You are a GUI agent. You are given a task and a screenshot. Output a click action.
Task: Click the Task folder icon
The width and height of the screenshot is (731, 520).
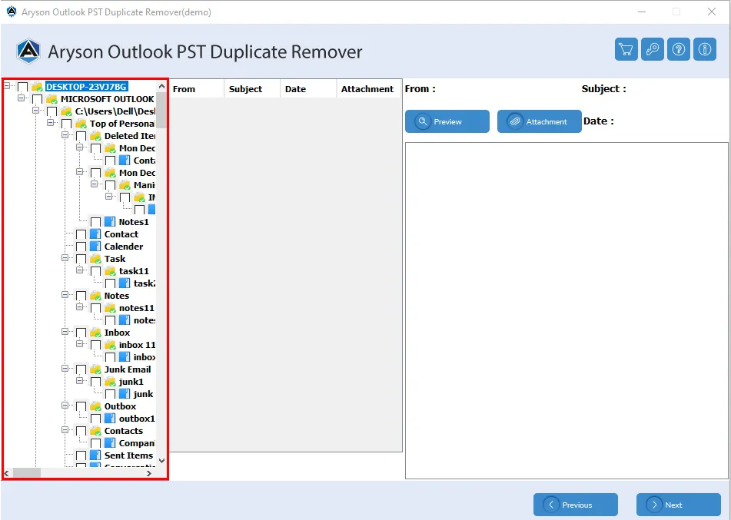[x=95, y=259]
